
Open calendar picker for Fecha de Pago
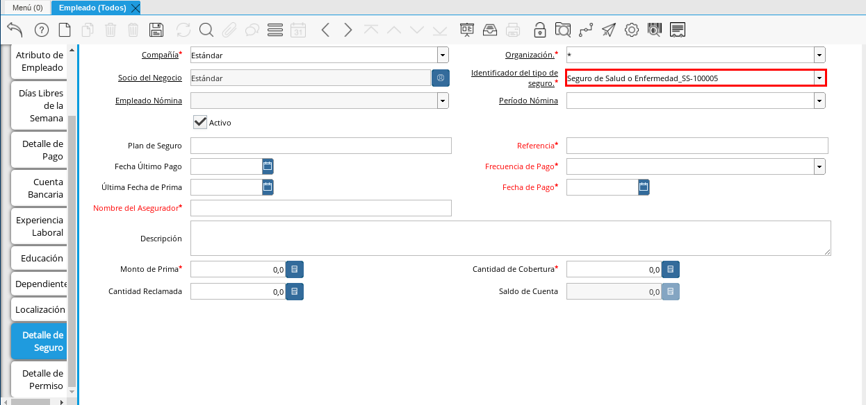pyautogui.click(x=644, y=187)
